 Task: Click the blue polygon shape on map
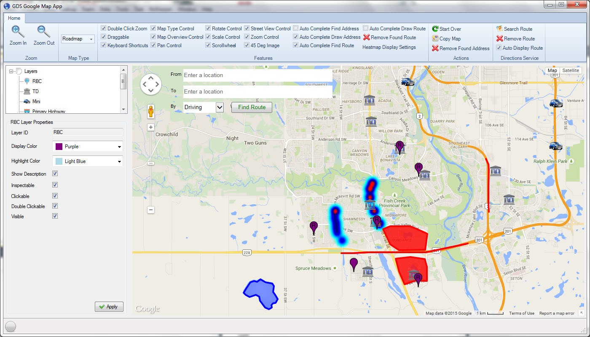(260, 294)
